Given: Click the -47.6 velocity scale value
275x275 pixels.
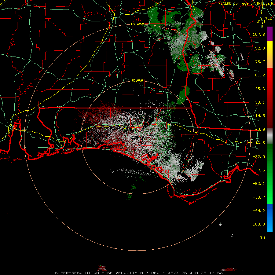Looking at the screenshot, I should 259,170.
